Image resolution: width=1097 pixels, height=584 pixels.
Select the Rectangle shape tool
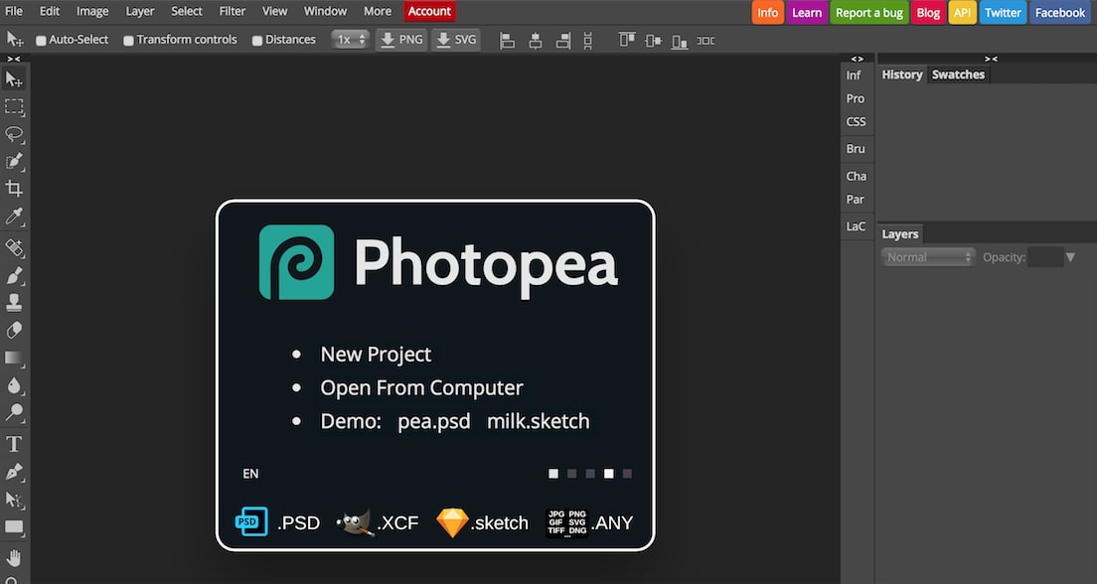pos(14,526)
